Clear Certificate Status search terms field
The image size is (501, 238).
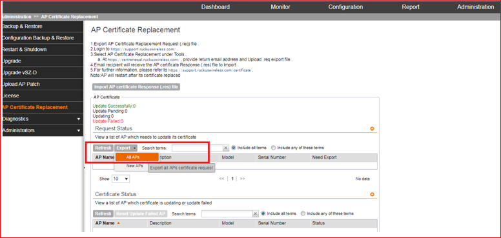pos(255,213)
